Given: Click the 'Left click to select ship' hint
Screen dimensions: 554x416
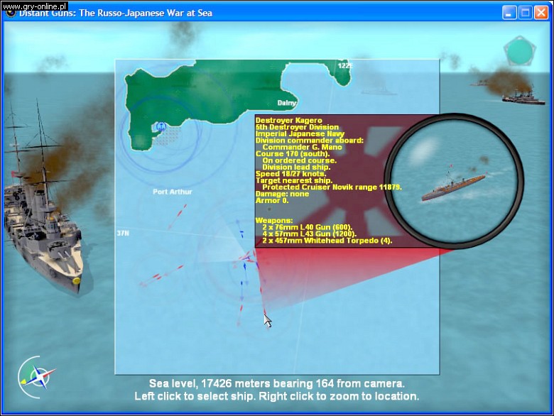Looking at the screenshot, I should pyautogui.click(x=277, y=396).
